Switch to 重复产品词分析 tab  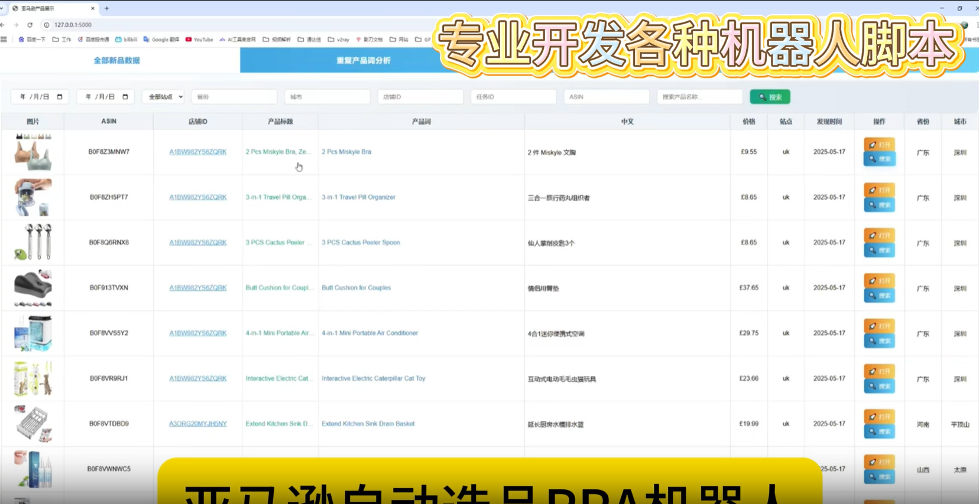click(x=363, y=60)
